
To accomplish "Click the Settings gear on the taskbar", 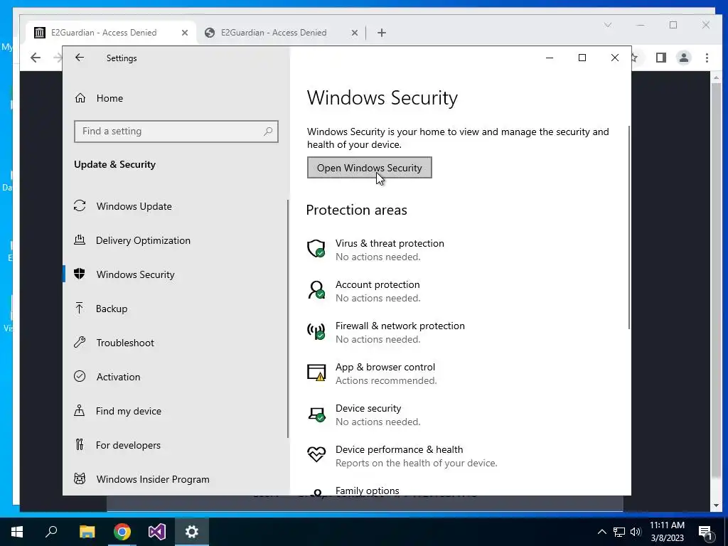I will 192,532.
